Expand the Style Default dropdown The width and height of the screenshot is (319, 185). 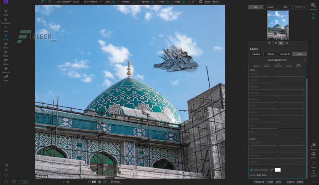tap(67, 2)
